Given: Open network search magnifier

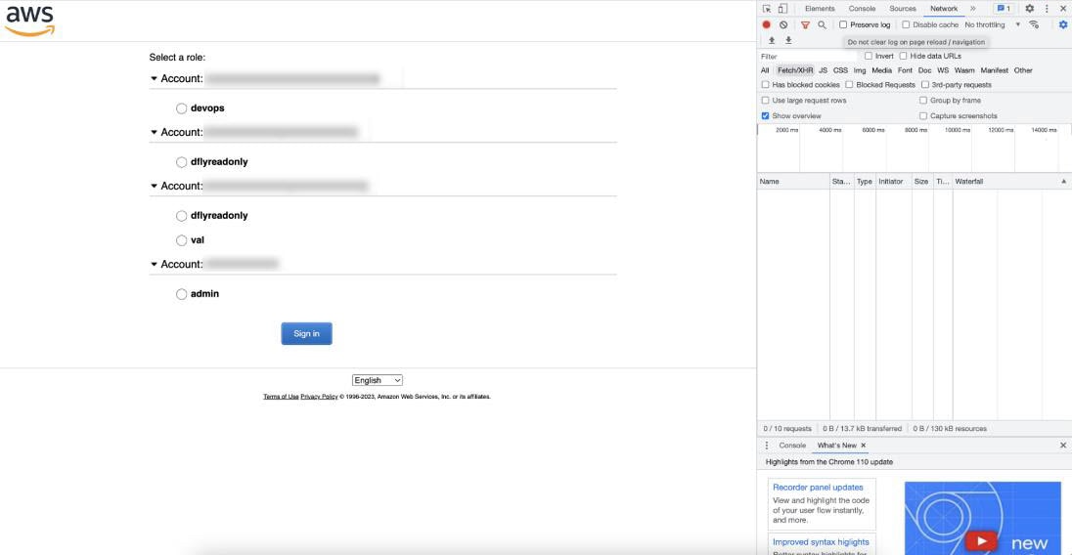Looking at the screenshot, I should [822, 24].
